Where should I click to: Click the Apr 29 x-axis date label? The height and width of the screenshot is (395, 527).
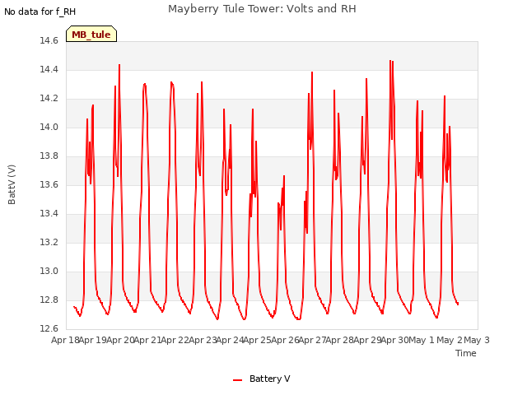367,340
